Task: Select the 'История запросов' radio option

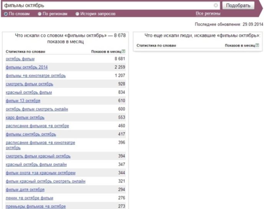Action: click(78, 14)
